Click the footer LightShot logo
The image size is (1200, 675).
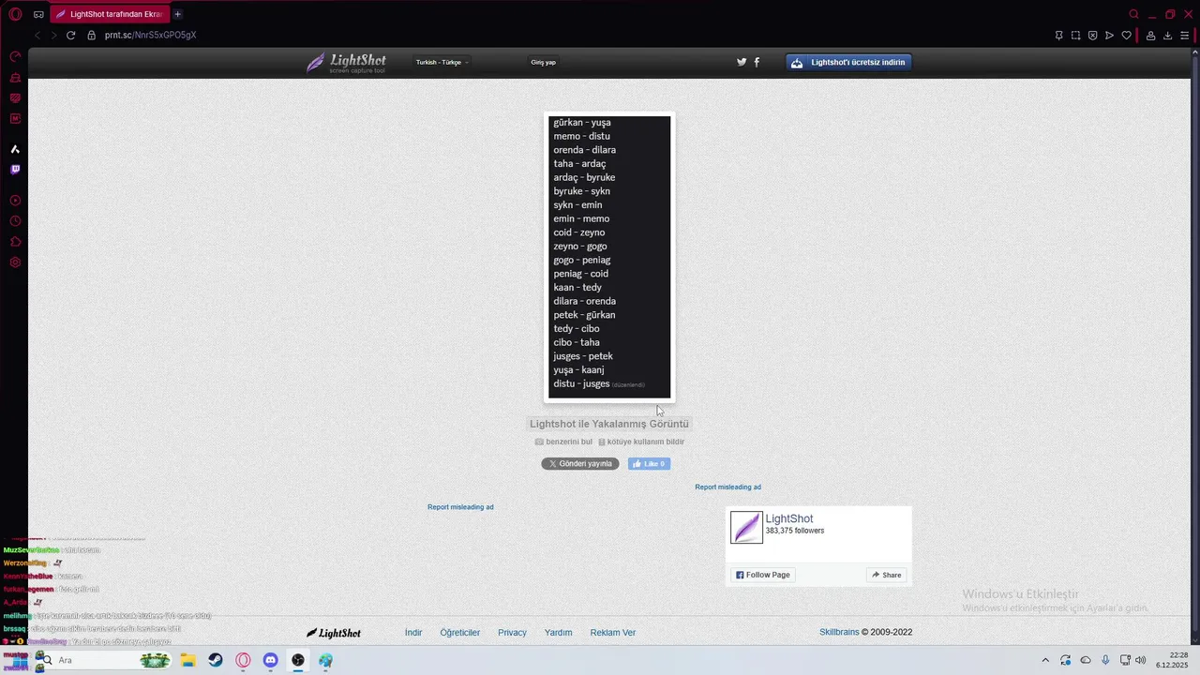[334, 633]
